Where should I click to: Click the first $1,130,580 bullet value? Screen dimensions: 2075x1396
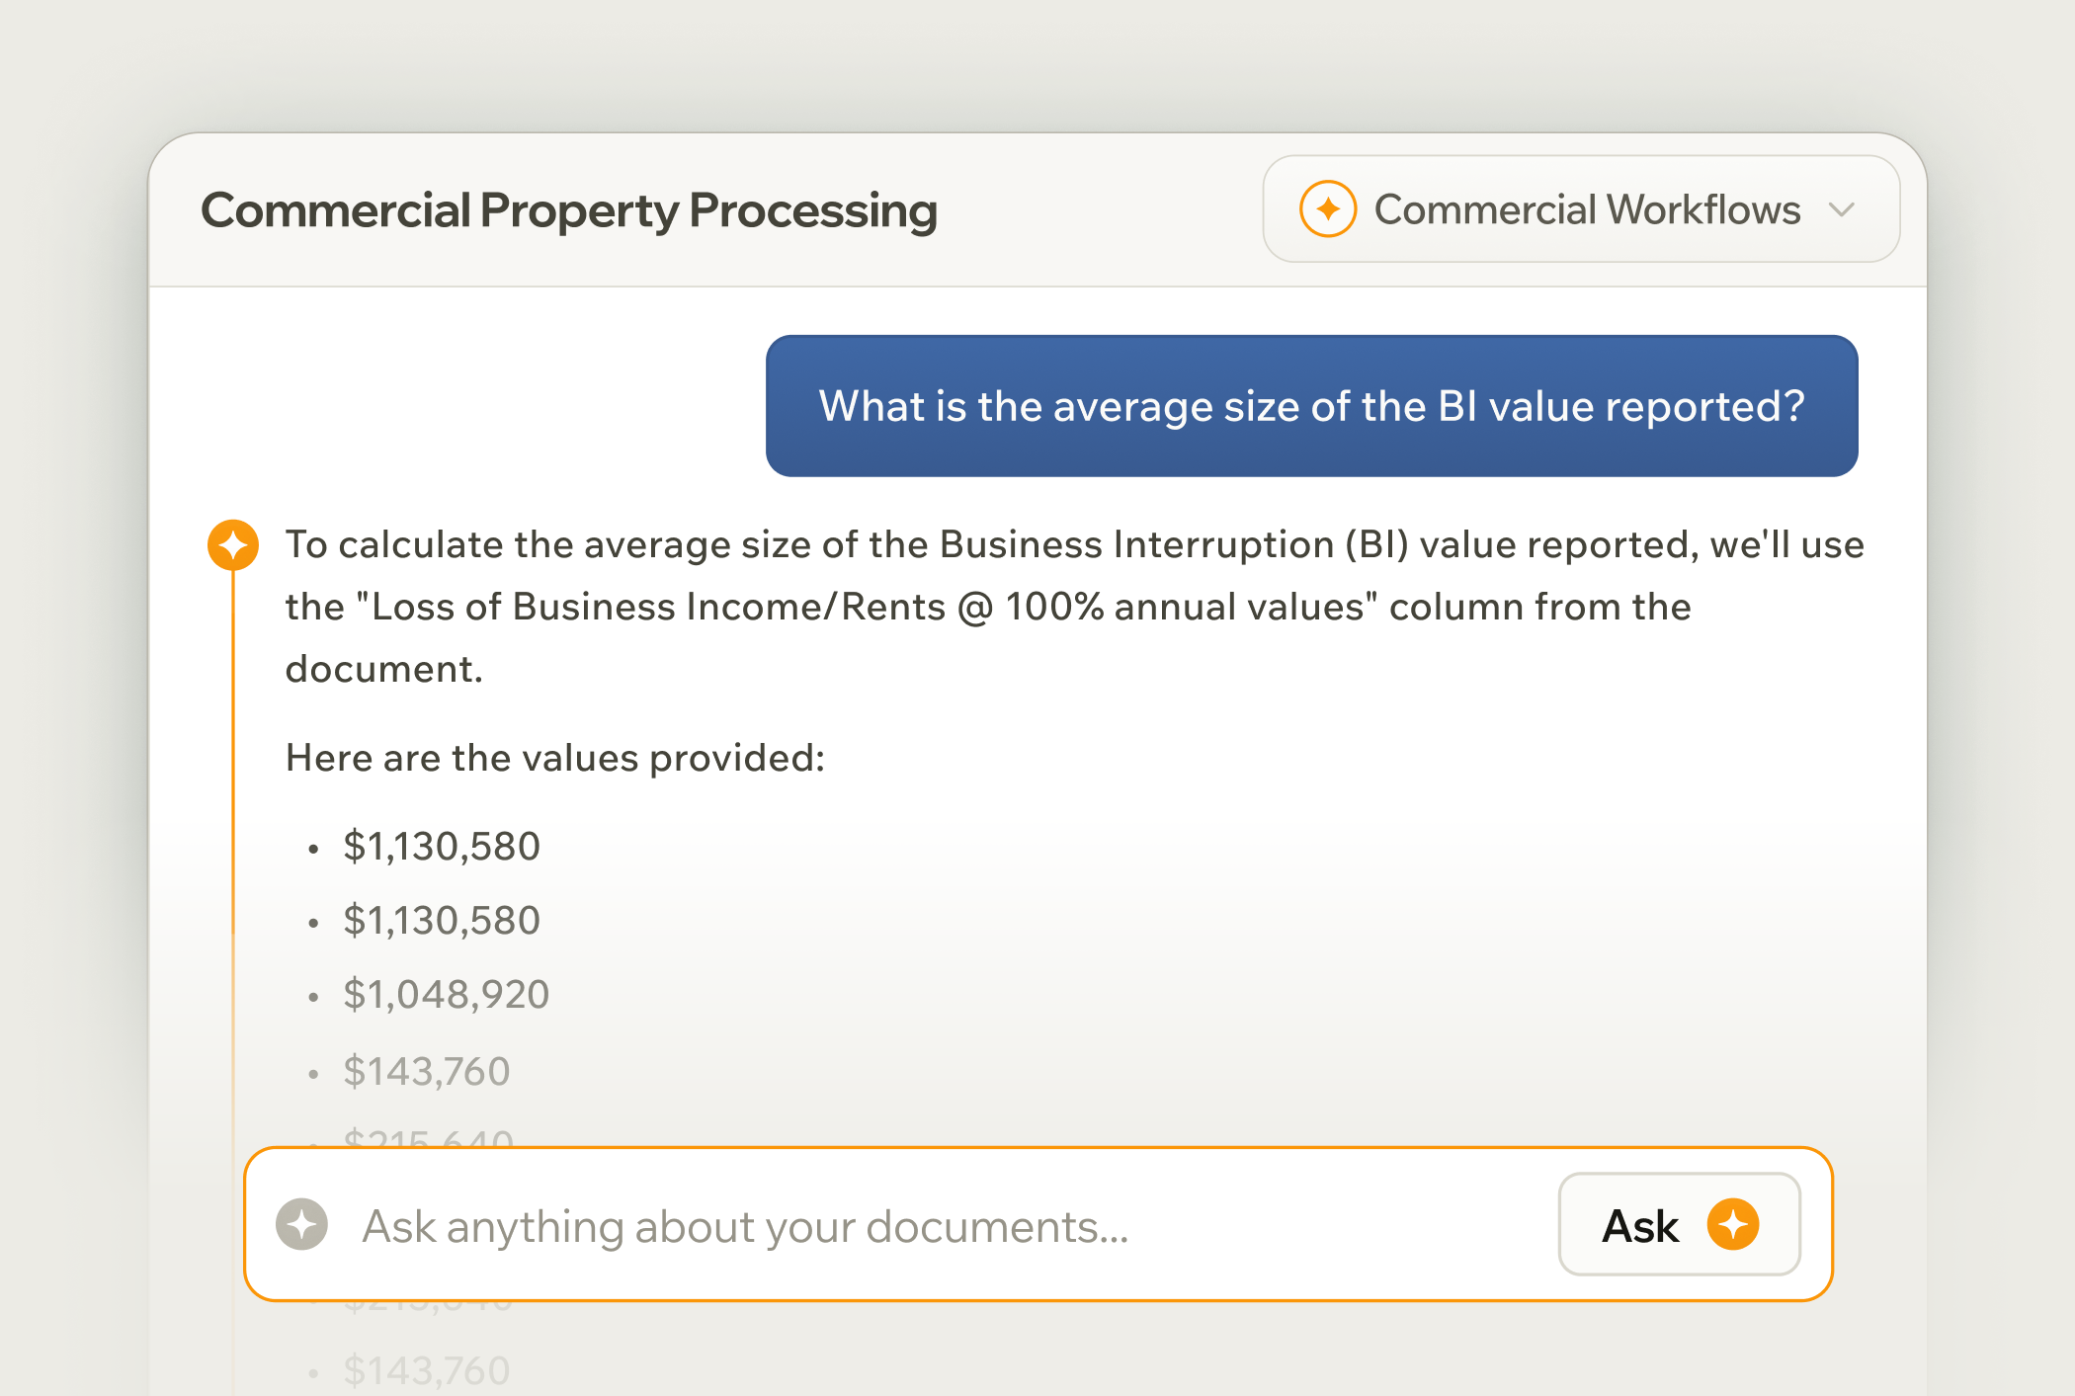442,847
